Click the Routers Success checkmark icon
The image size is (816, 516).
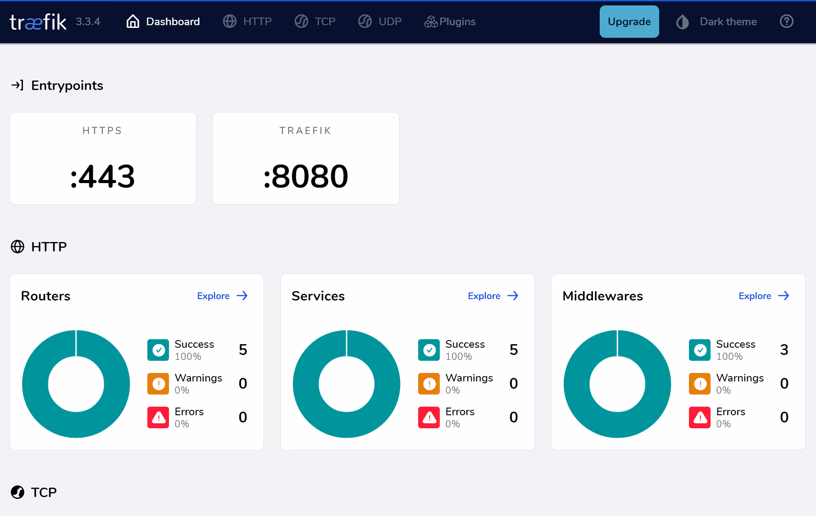[158, 350]
